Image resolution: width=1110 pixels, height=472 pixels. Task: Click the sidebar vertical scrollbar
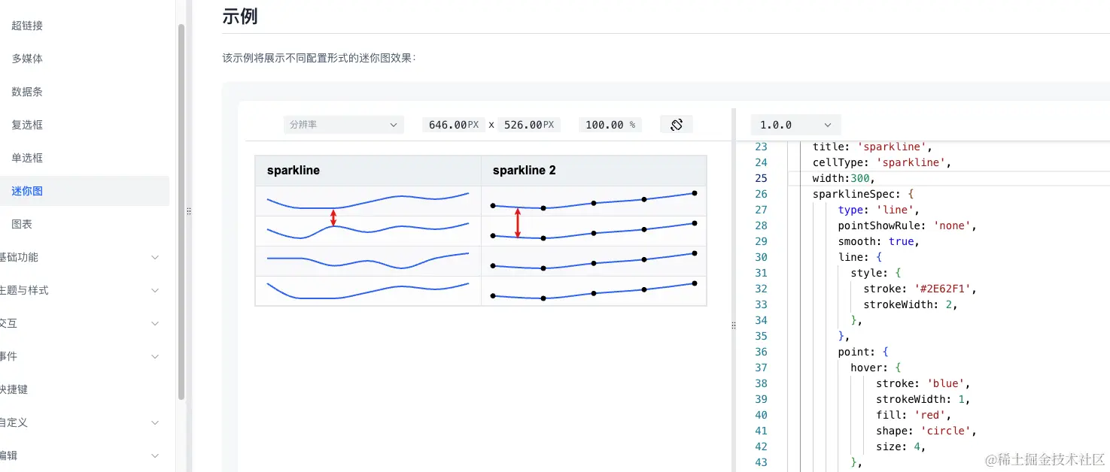[x=181, y=212]
